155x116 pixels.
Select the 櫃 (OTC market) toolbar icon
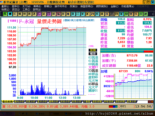[20, 14]
